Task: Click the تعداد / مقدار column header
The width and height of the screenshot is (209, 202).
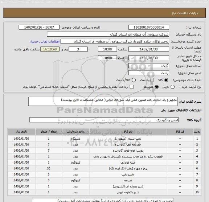Action: click(x=49, y=132)
